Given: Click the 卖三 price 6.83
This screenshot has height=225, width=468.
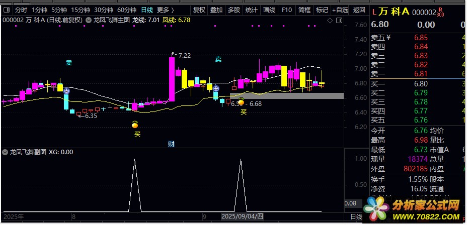Looking at the screenshot, I should tap(421, 56).
